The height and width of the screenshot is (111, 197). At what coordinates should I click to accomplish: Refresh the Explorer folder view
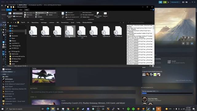[123, 23]
